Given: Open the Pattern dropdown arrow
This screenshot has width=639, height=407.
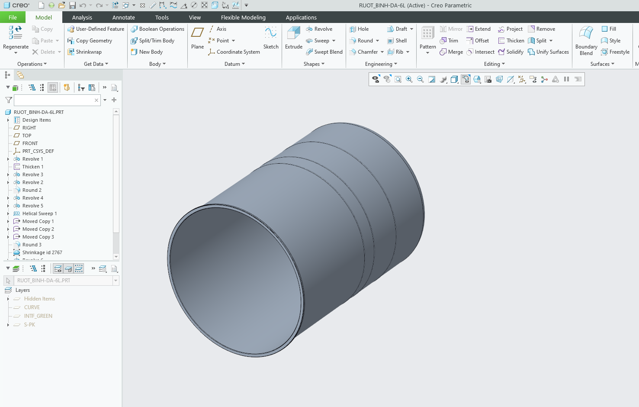Looking at the screenshot, I should click(427, 53).
